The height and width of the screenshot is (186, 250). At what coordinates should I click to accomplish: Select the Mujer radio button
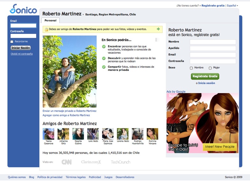[210, 68]
